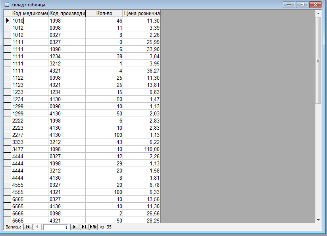
Task: Click price cell 3,39
Action: (142, 28)
